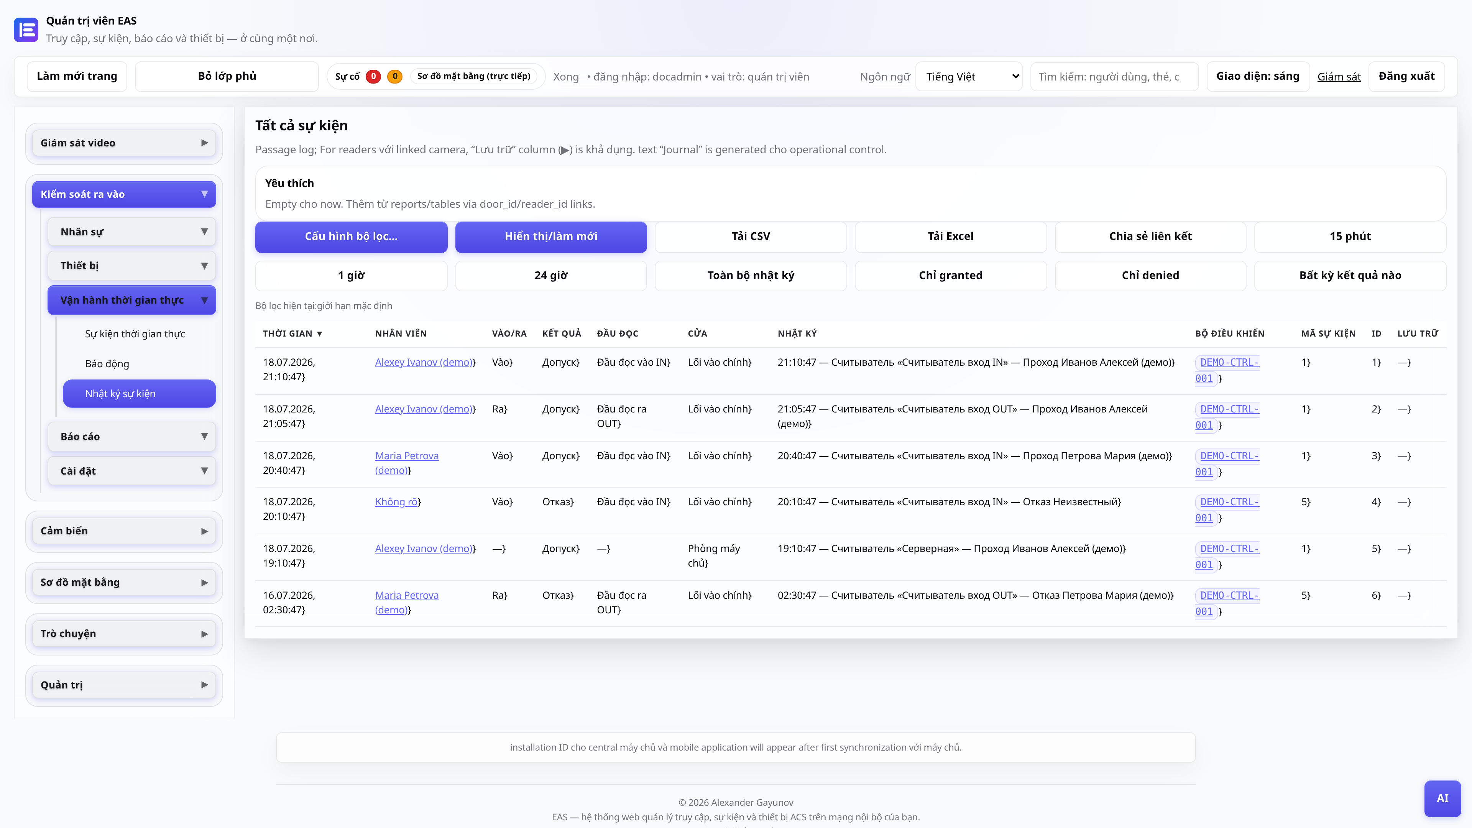The image size is (1472, 828).
Task: Expand Giám sát video section arrow
Action: click(x=205, y=143)
